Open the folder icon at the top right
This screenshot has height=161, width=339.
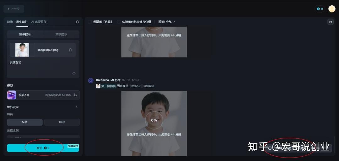pyautogui.click(x=330, y=22)
